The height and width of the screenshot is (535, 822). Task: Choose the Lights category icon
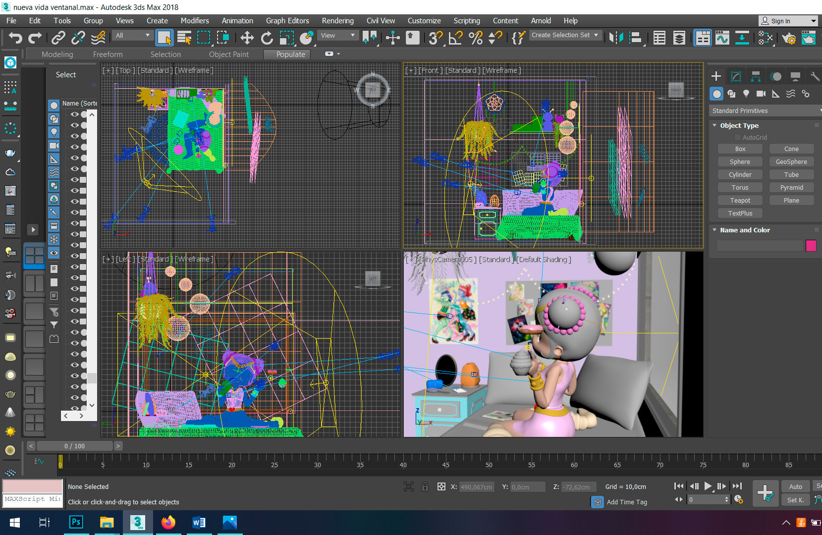tap(746, 94)
